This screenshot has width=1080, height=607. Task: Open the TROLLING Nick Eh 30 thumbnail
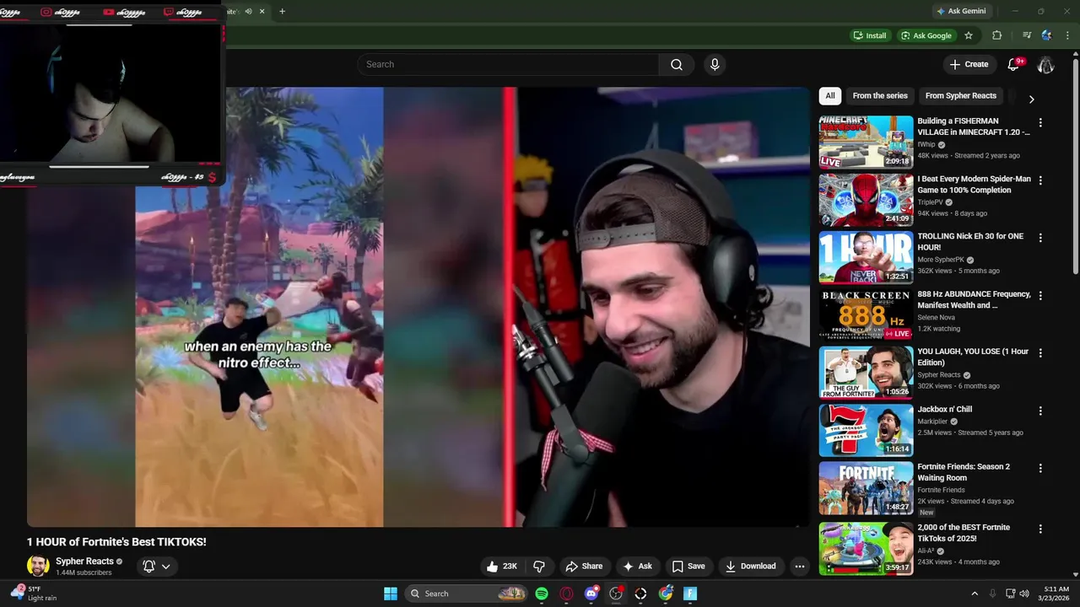(x=866, y=258)
